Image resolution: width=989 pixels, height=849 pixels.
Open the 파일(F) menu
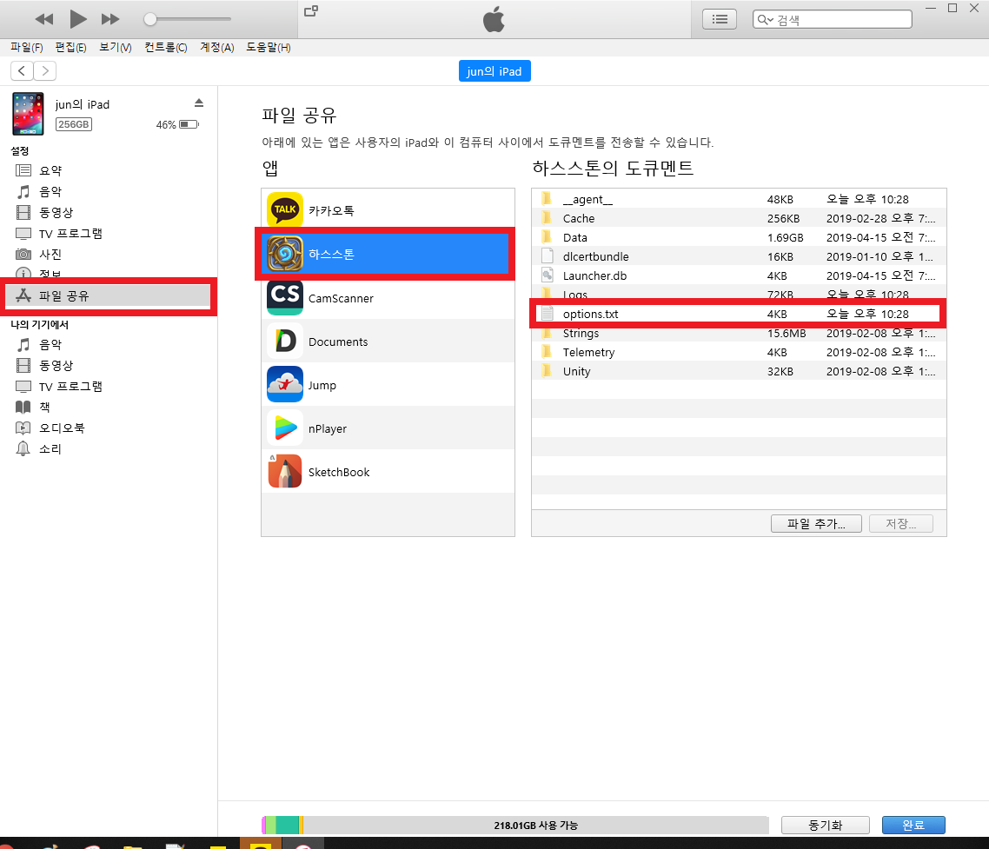[x=26, y=47]
